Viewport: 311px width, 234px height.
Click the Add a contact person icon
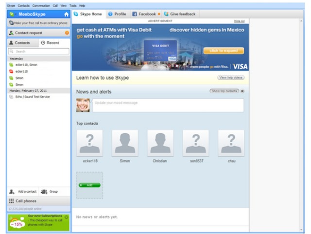(x=12, y=192)
